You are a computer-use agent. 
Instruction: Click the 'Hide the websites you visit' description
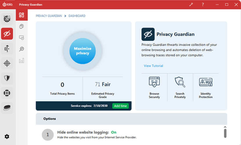pyautogui.click(x=97, y=137)
